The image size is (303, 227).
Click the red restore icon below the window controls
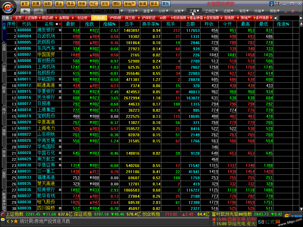tap(293, 11)
